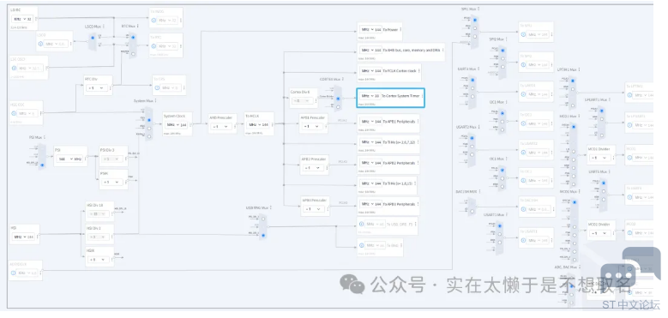Open the APB2 Prescaler dropdown
668x318 pixels.
tap(313, 168)
